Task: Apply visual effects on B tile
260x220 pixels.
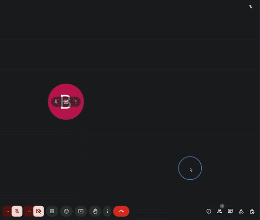Action: click(66, 102)
